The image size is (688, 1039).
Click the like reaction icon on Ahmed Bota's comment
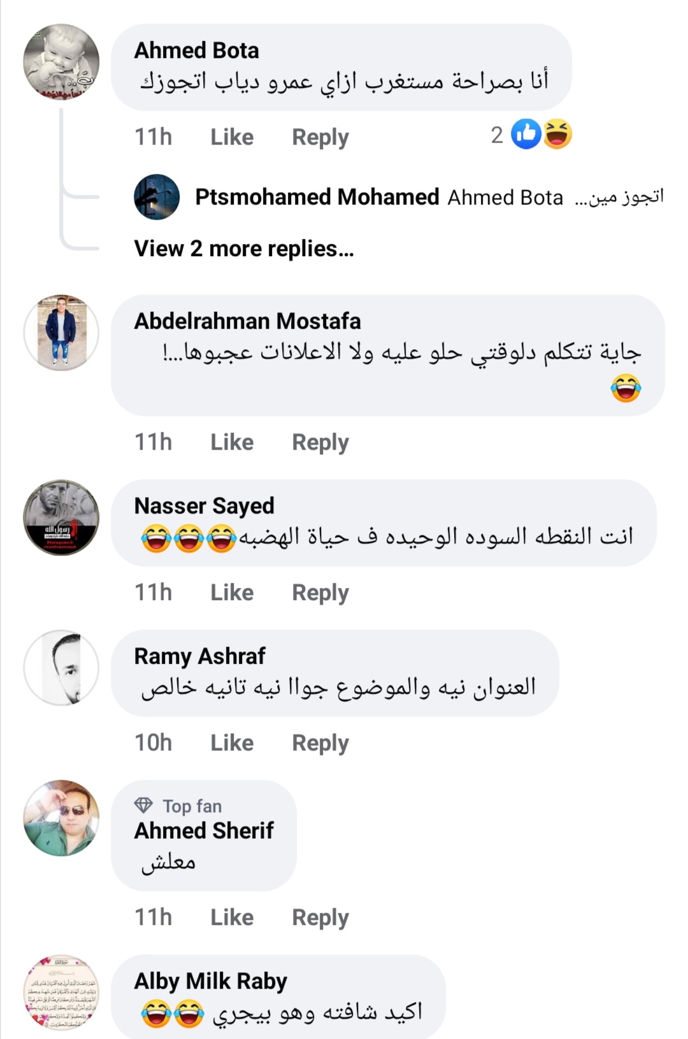[x=526, y=134]
